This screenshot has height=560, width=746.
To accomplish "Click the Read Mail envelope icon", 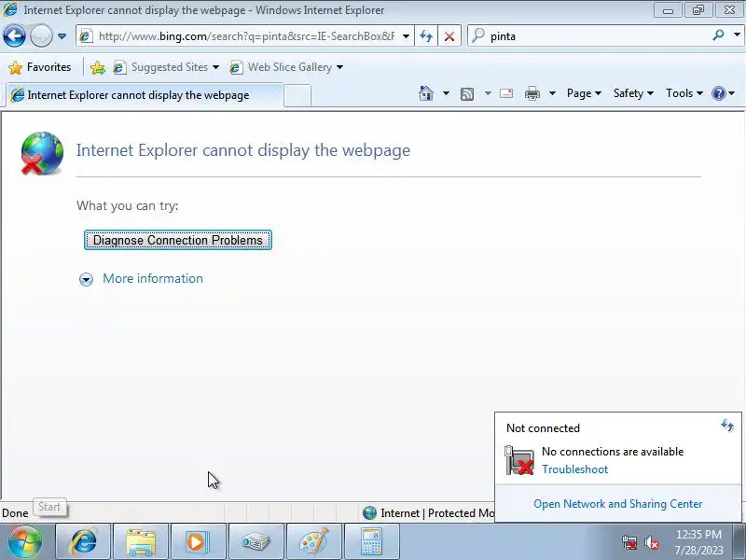I will [x=506, y=93].
